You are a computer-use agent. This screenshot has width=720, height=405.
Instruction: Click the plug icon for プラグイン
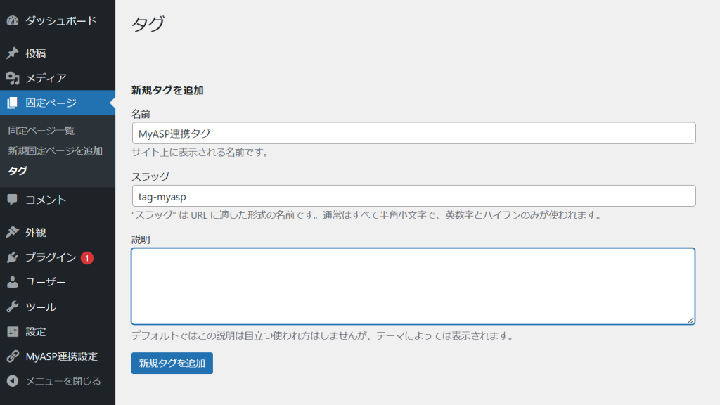tap(13, 257)
